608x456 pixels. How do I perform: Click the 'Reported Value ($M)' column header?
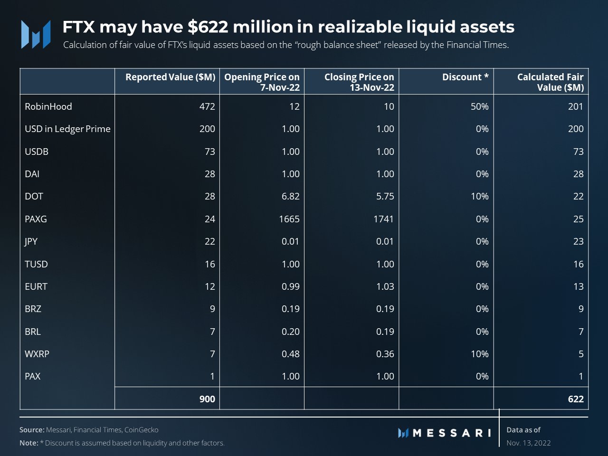(x=170, y=77)
